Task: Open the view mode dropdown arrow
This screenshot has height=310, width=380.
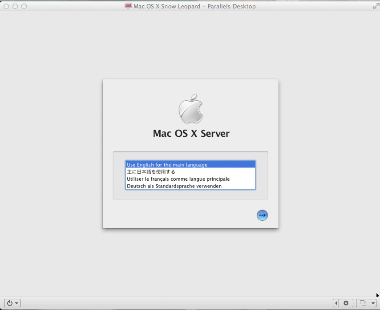Action: 373,303
